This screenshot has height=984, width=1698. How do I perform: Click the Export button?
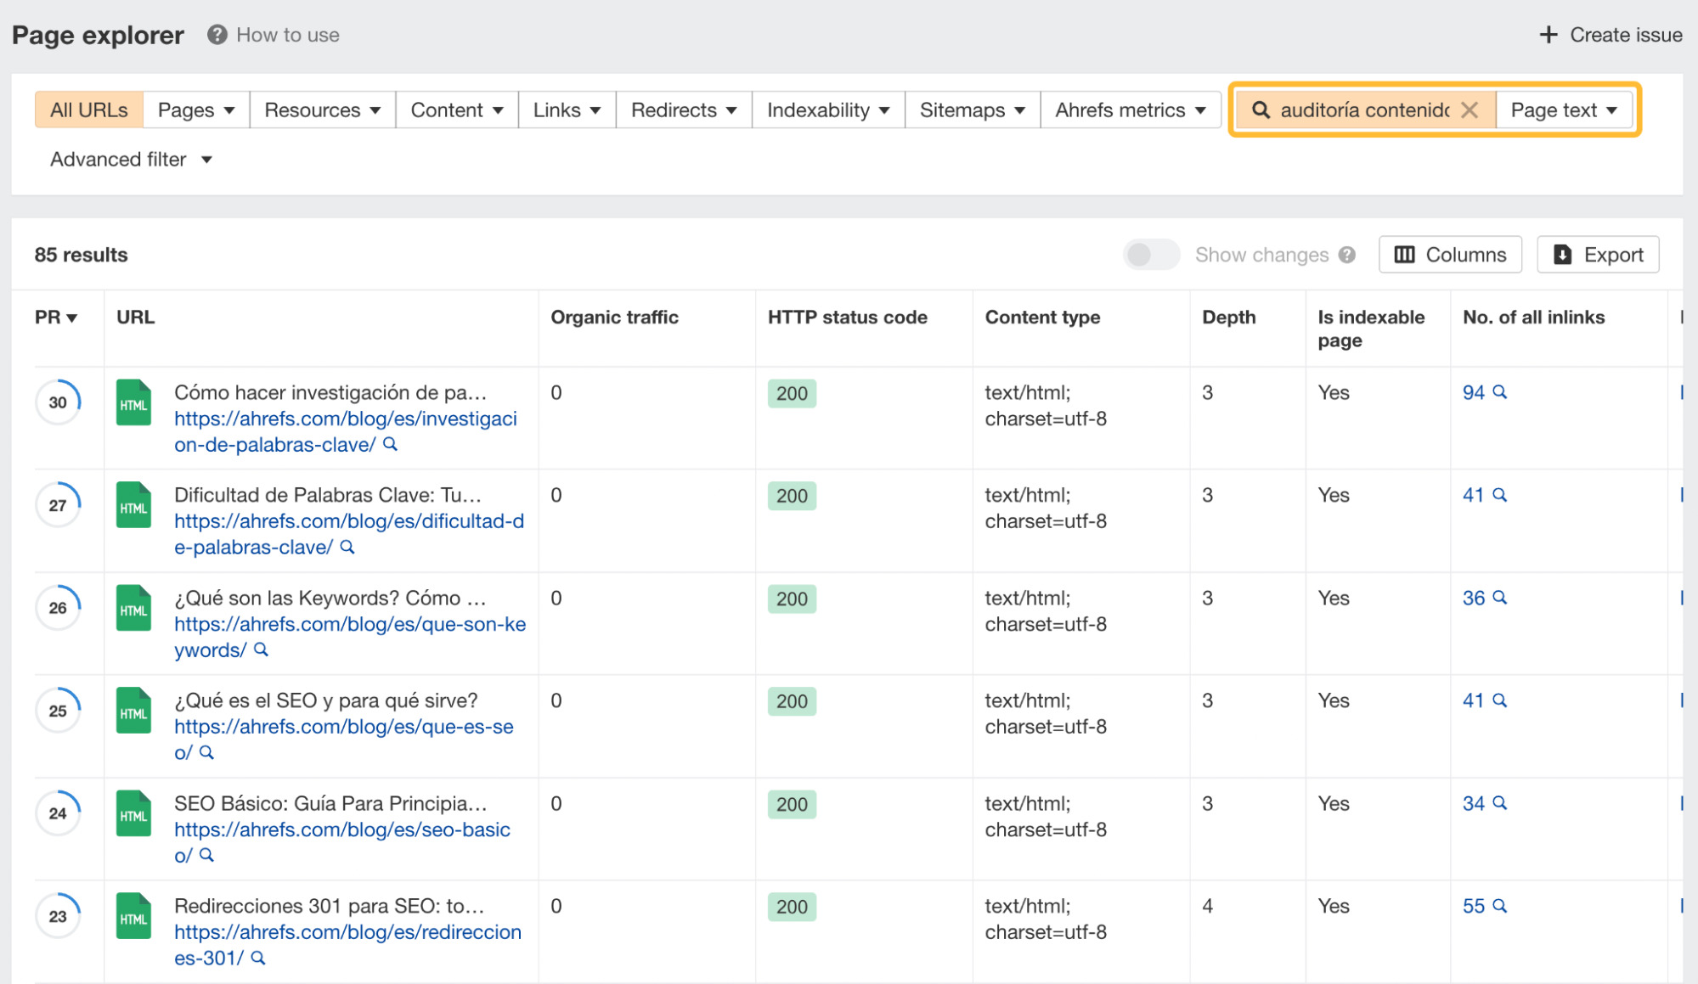pyautogui.click(x=1598, y=255)
